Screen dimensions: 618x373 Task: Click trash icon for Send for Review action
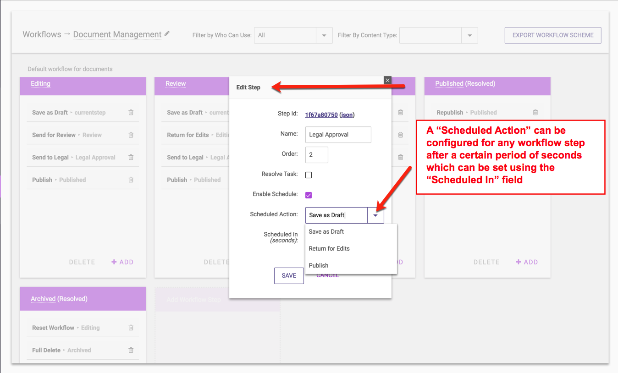pos(131,135)
